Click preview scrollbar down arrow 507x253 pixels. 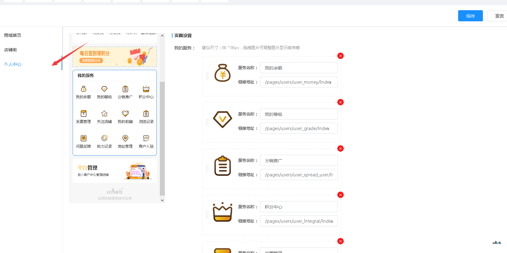click(x=162, y=200)
